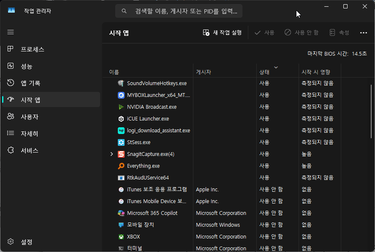
Task: Sort by the 게시자 (Publisher) column header
Action: (225, 72)
